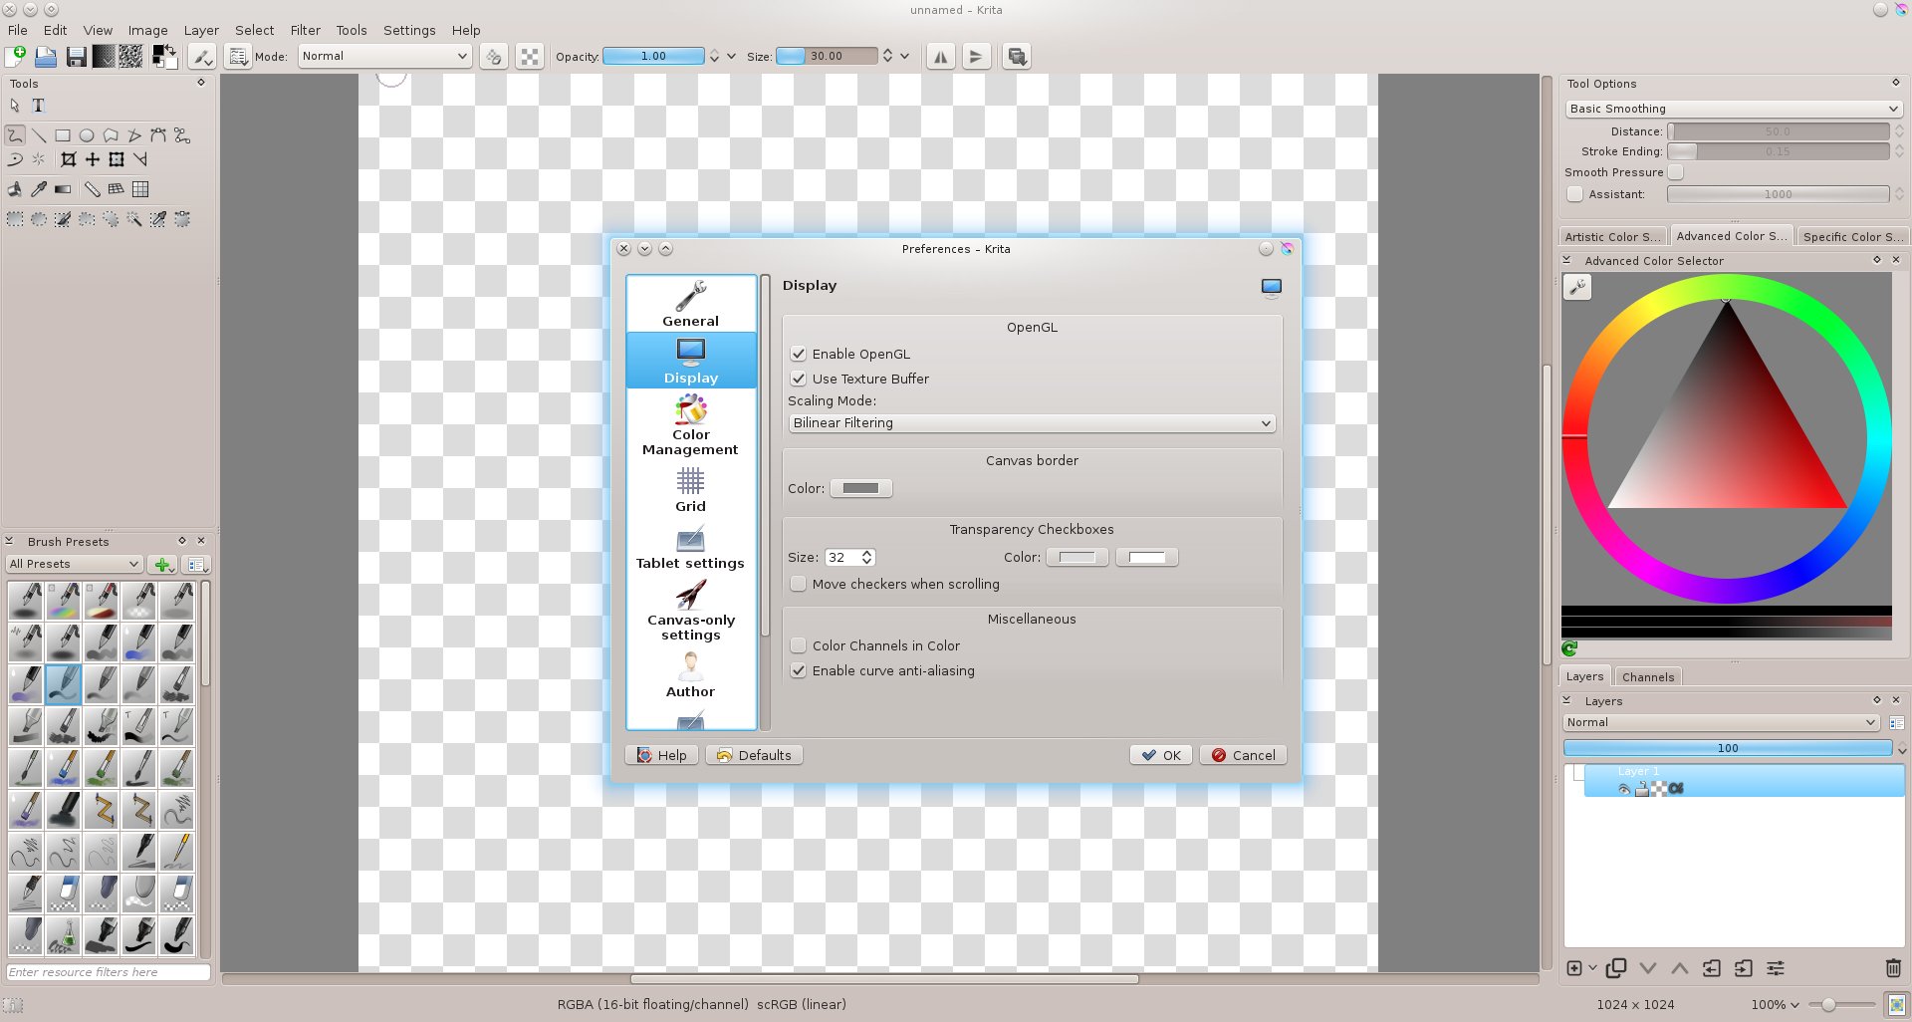Toggle Layer 1 lock icon
Image resolution: width=1912 pixels, height=1022 pixels.
(x=1641, y=789)
